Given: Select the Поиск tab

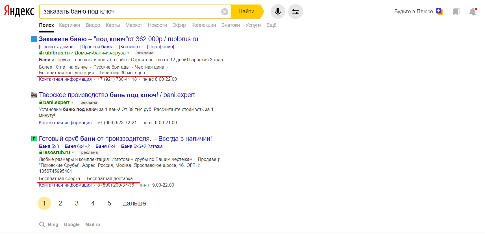Looking at the screenshot, I should coord(46,25).
